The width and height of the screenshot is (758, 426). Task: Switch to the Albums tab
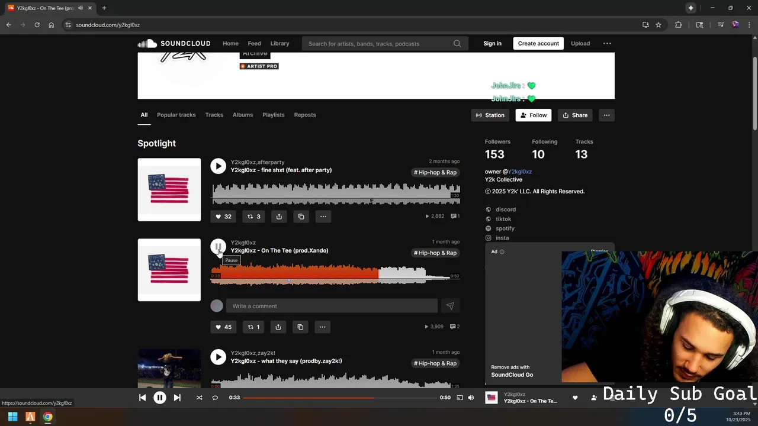[x=243, y=115]
